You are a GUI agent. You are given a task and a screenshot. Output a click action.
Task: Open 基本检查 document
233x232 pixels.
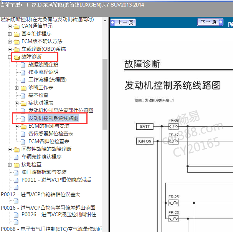[38, 95]
